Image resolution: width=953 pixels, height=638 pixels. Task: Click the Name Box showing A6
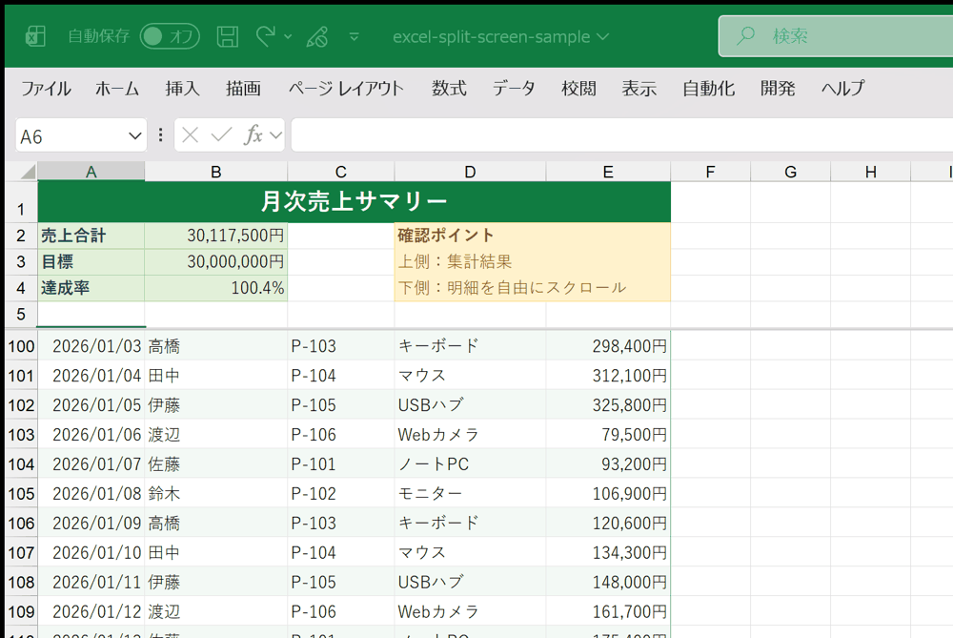pyautogui.click(x=70, y=136)
